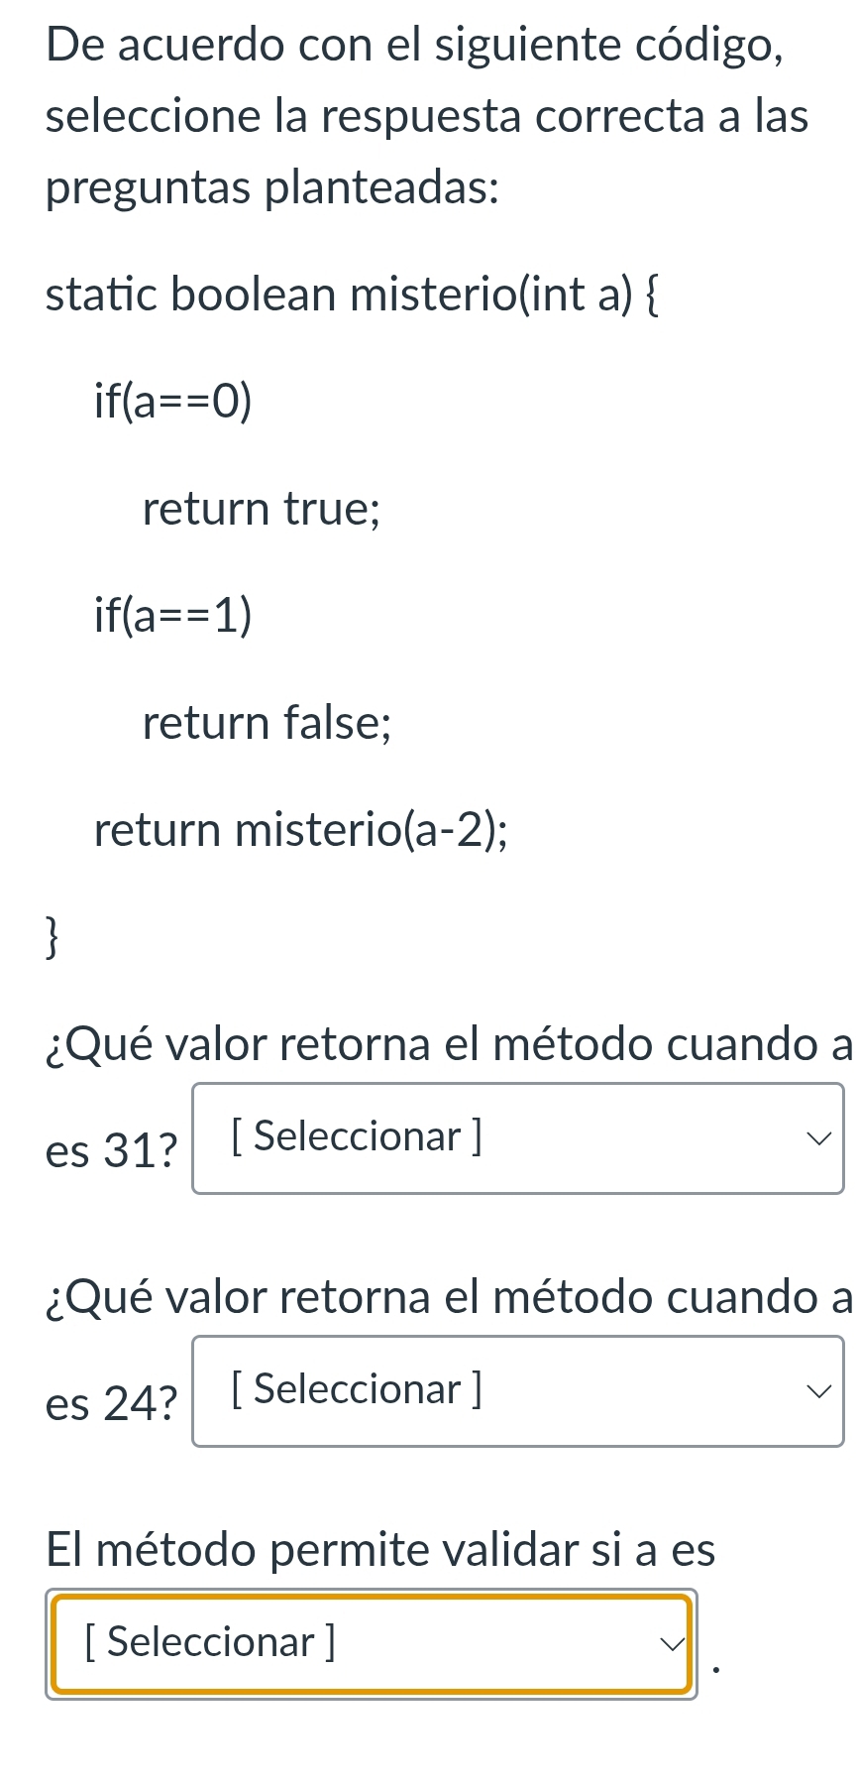This screenshot has height=1787, width=858.
Task: Click the first "¿Qué valor retorna el método" question
Action: click(x=448, y=1043)
